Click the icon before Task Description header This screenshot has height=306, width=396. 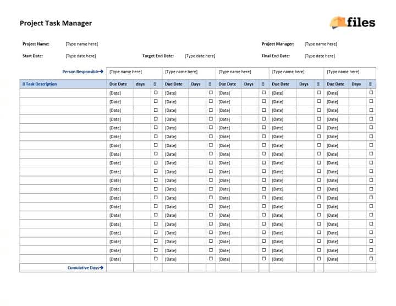click(24, 84)
